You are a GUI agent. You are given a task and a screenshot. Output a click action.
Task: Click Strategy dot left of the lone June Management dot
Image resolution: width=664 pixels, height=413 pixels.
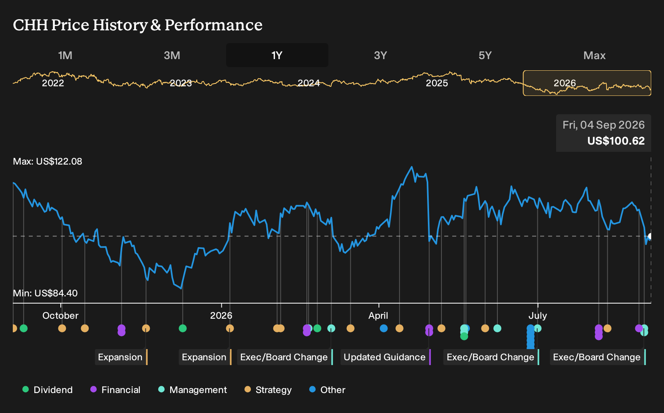pyautogui.click(x=485, y=328)
